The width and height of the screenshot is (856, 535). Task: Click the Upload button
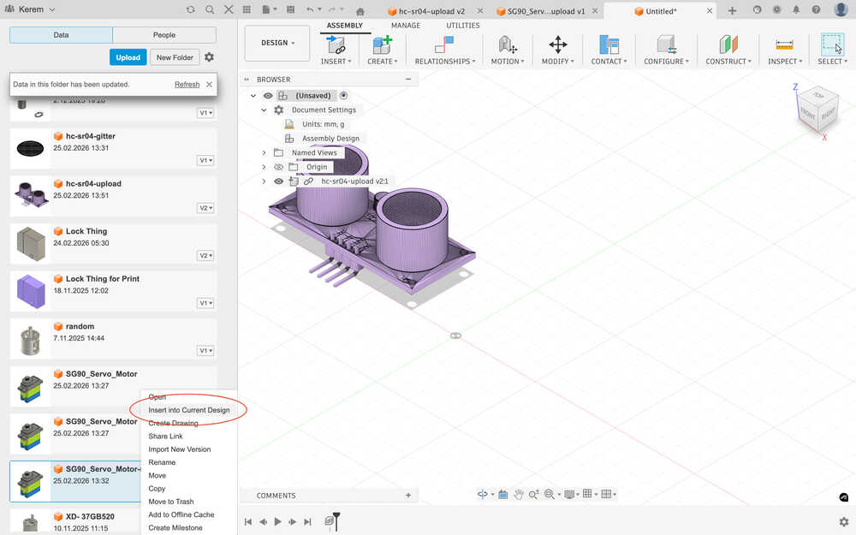click(128, 57)
